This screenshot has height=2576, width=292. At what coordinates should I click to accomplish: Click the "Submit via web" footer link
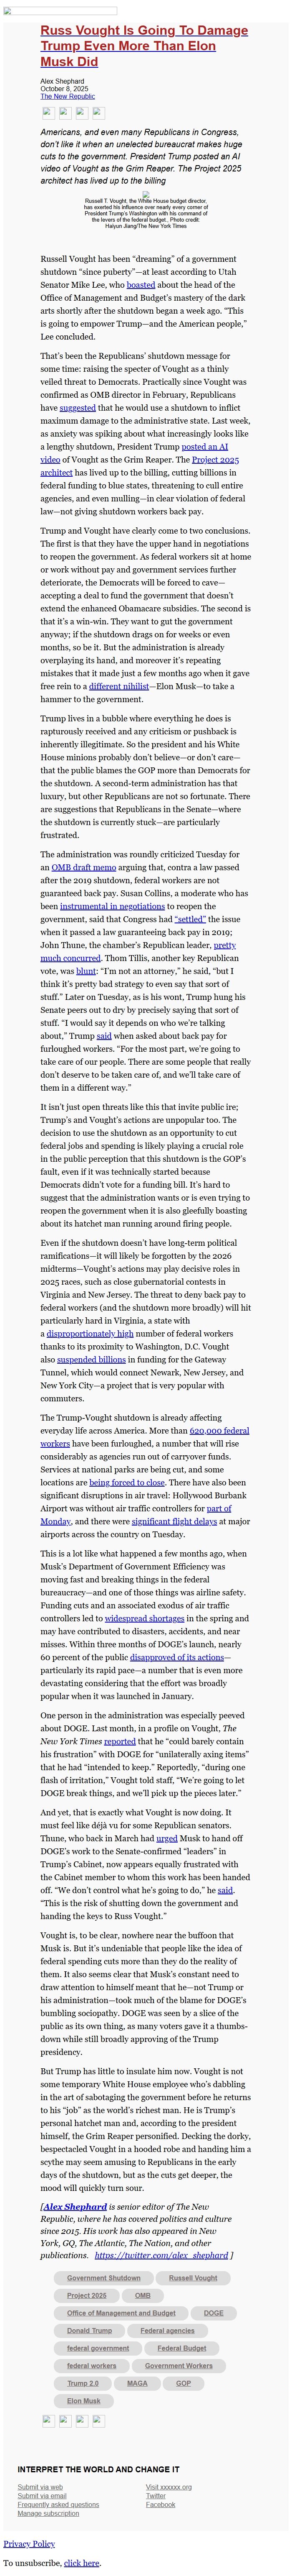40,2486
